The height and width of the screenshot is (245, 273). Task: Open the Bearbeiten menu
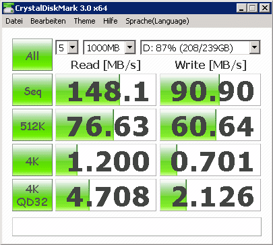click(x=48, y=21)
